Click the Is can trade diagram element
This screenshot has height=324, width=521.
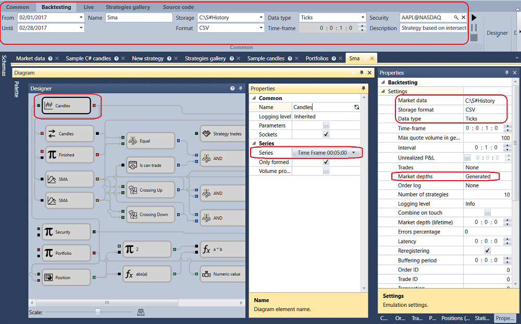[151, 165]
